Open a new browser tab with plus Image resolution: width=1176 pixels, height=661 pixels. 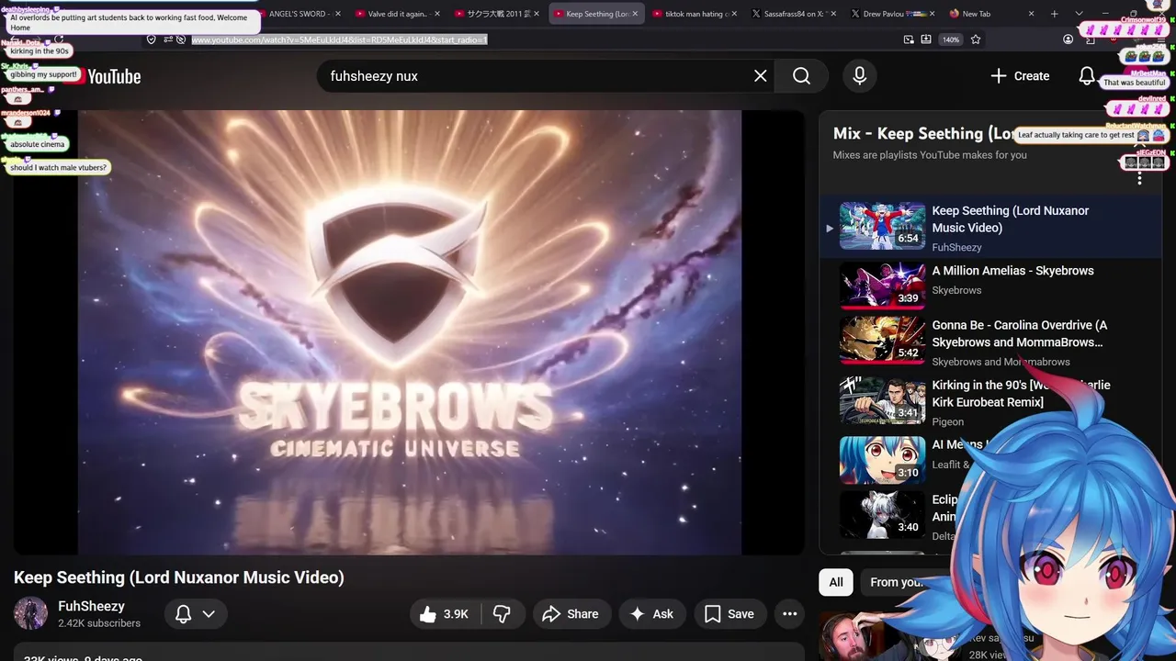[x=1054, y=14]
